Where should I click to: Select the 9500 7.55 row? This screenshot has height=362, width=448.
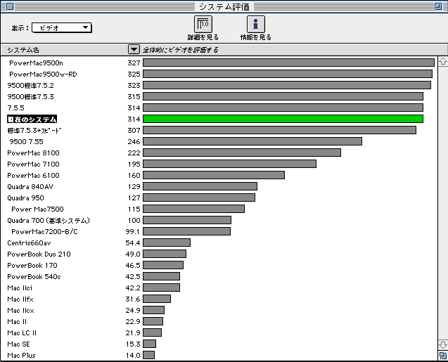[x=219, y=141]
